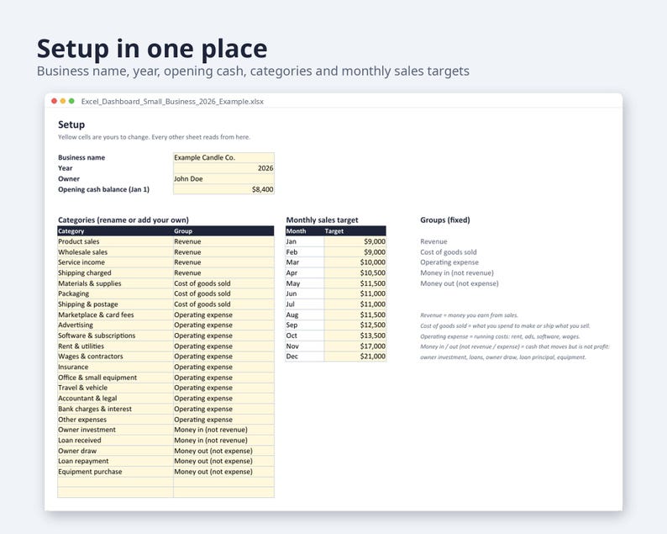Click the Group cell beside 'Packaging'
Image resolution: width=667 pixels, height=534 pixels.
[223, 293]
